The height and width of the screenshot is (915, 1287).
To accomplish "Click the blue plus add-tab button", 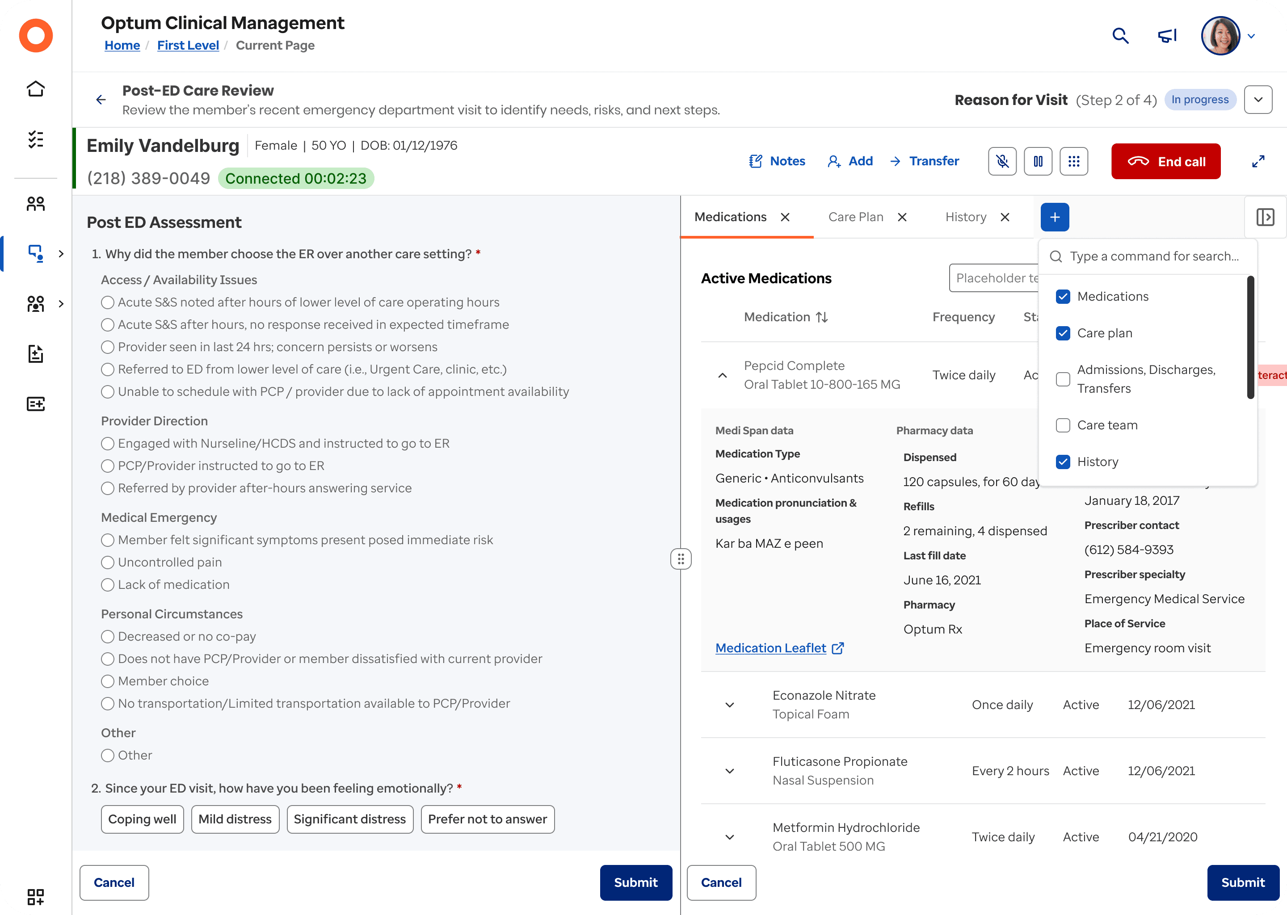I will pos(1054,217).
